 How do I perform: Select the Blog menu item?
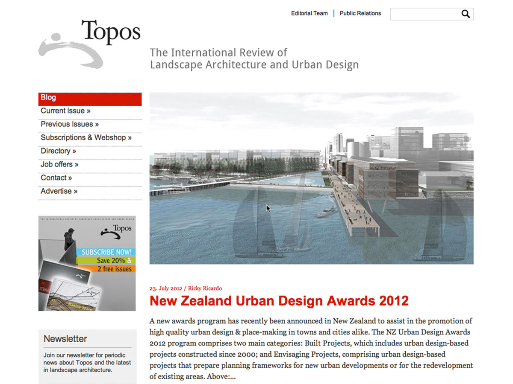coord(90,99)
